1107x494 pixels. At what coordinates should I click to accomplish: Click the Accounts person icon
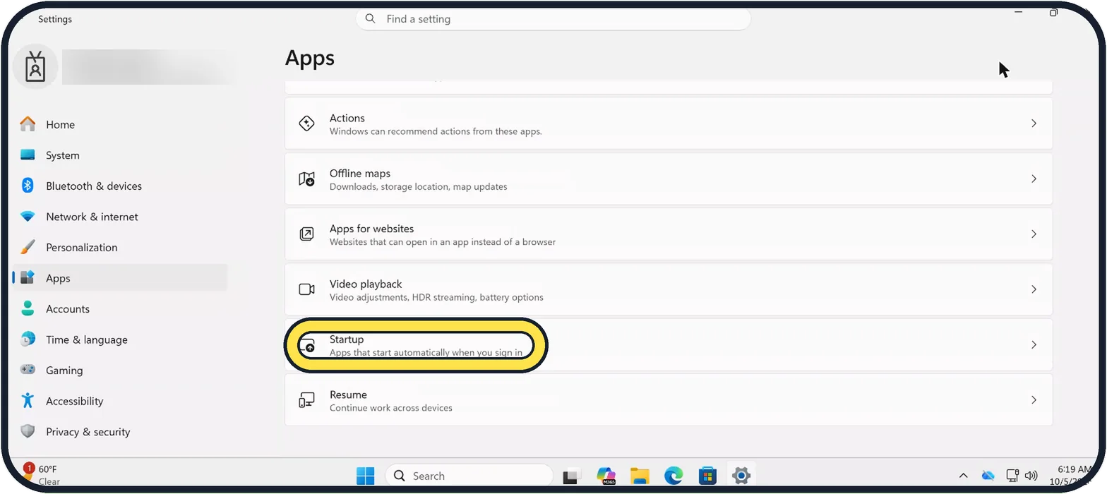[x=28, y=308]
